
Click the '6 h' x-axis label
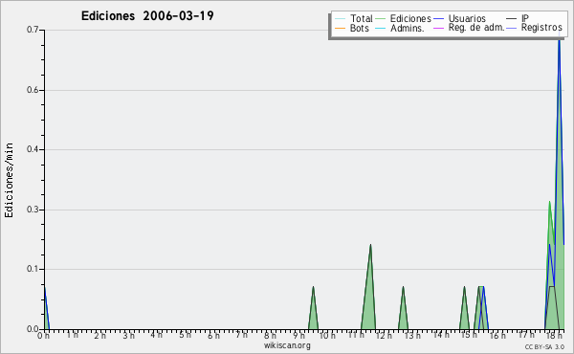click(x=213, y=335)
